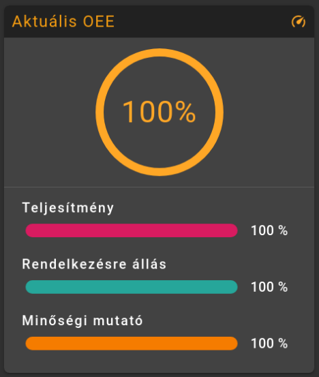319x377 pixels.
Task: Click the 100% value inside the circular gauge
Action: click(x=159, y=112)
